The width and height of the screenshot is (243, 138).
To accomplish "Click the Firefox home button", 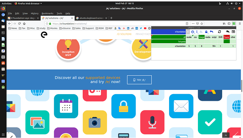I will [24, 24].
